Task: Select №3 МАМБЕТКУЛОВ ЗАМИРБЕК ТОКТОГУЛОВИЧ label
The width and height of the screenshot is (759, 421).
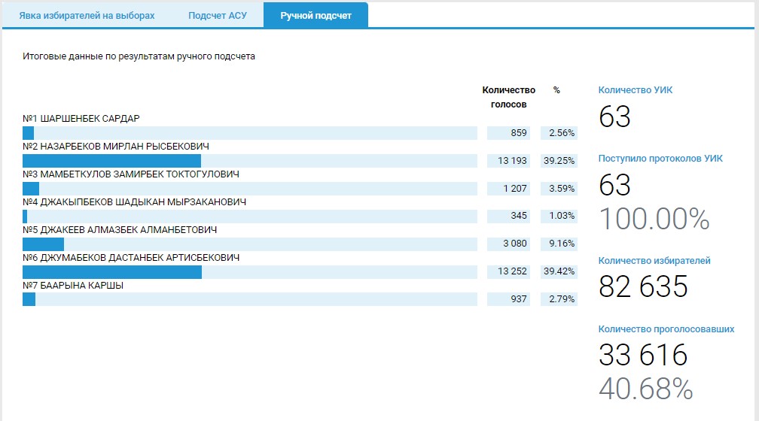Action: point(131,174)
